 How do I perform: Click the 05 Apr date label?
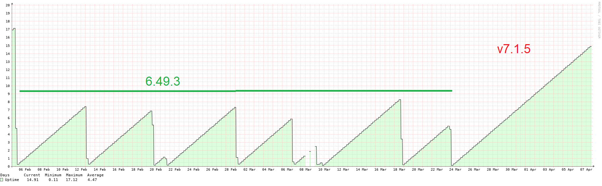[x=568, y=170]
